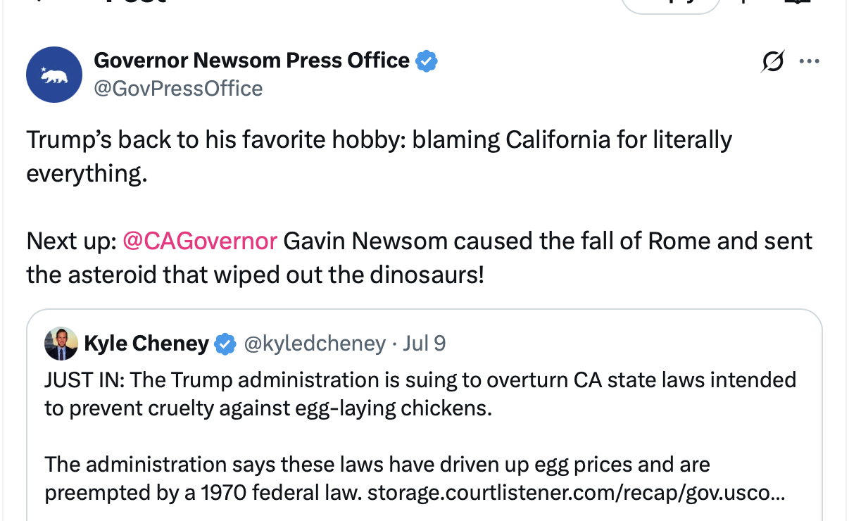Open the @GovPressOffice handle
This screenshot has height=521, width=849.
tap(178, 89)
